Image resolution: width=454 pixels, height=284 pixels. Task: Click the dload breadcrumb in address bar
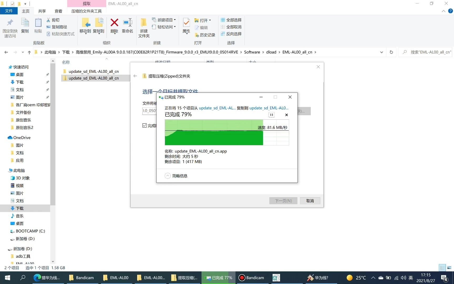pyautogui.click(x=271, y=52)
